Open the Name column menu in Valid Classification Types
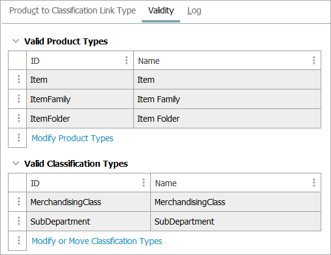331x255 pixels. (x=314, y=183)
